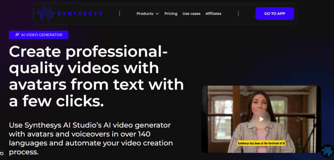334x160 pixels.
Task: Click the 'Create professional-quality videos' headline
Action: coord(96,76)
